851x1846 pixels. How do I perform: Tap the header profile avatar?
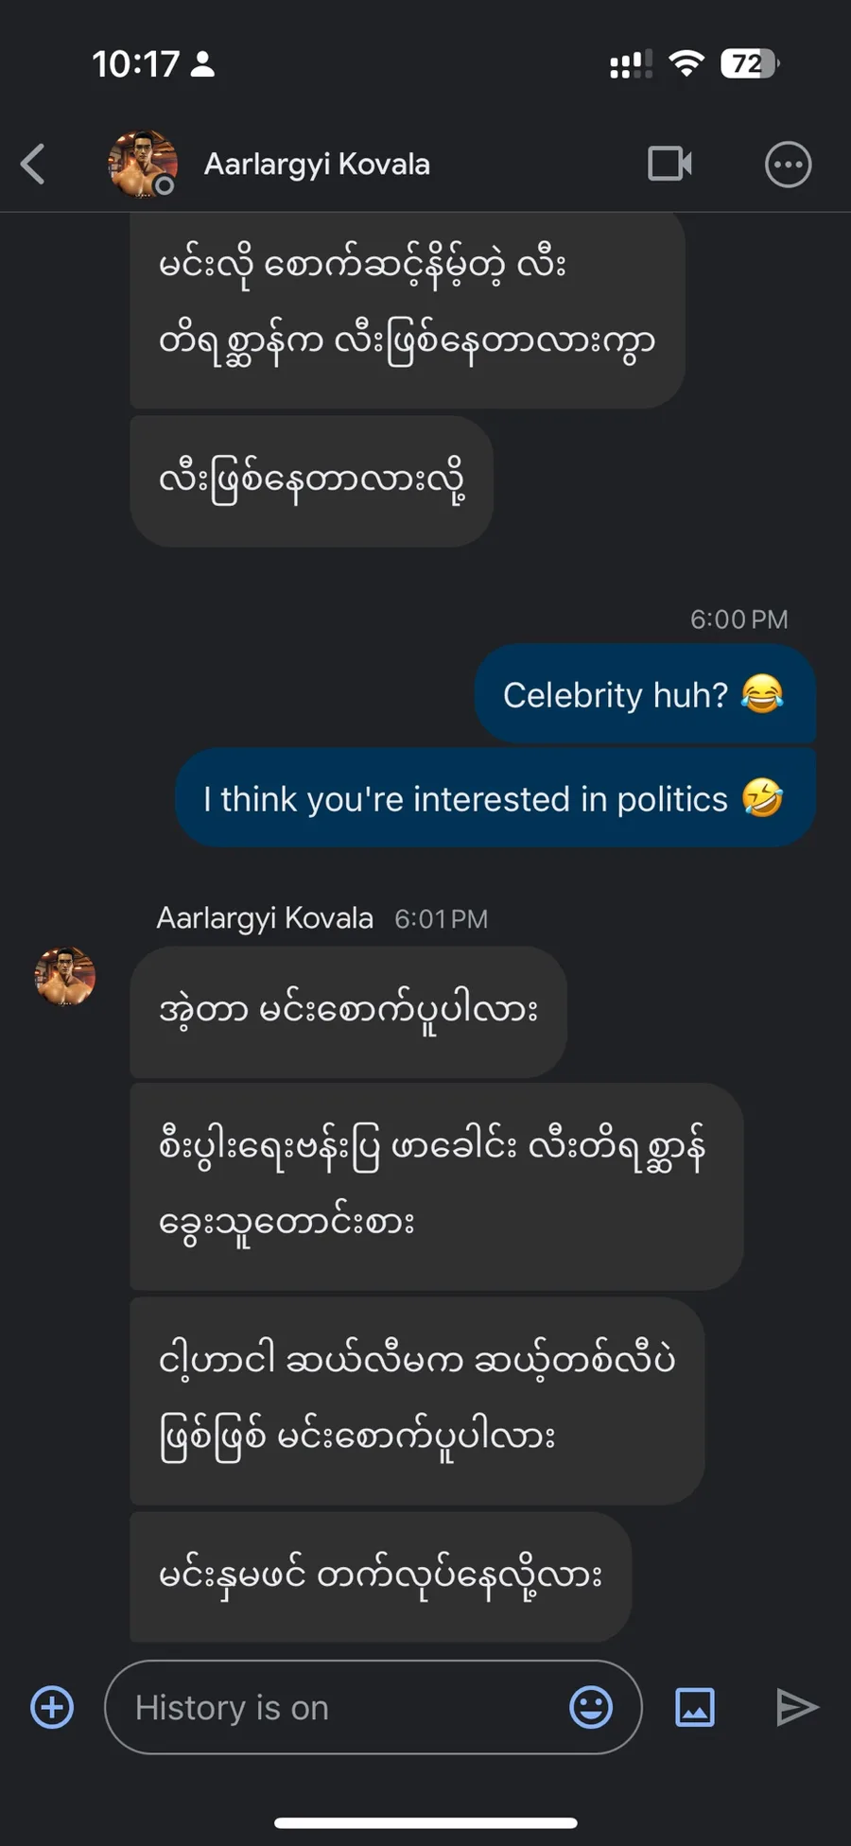(143, 164)
